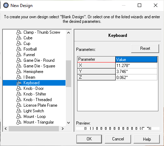164x146 pixels.
Task: Click the vertical scrollbar thumb in wizard list
Action: click(x=69, y=74)
